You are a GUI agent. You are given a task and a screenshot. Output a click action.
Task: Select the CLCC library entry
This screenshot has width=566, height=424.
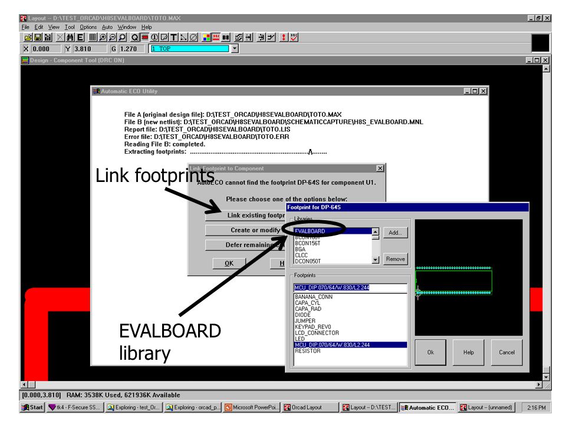coord(333,255)
